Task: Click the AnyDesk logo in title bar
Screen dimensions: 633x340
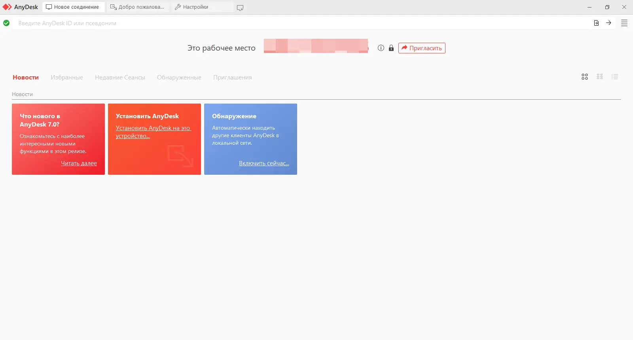Action: tap(7, 7)
